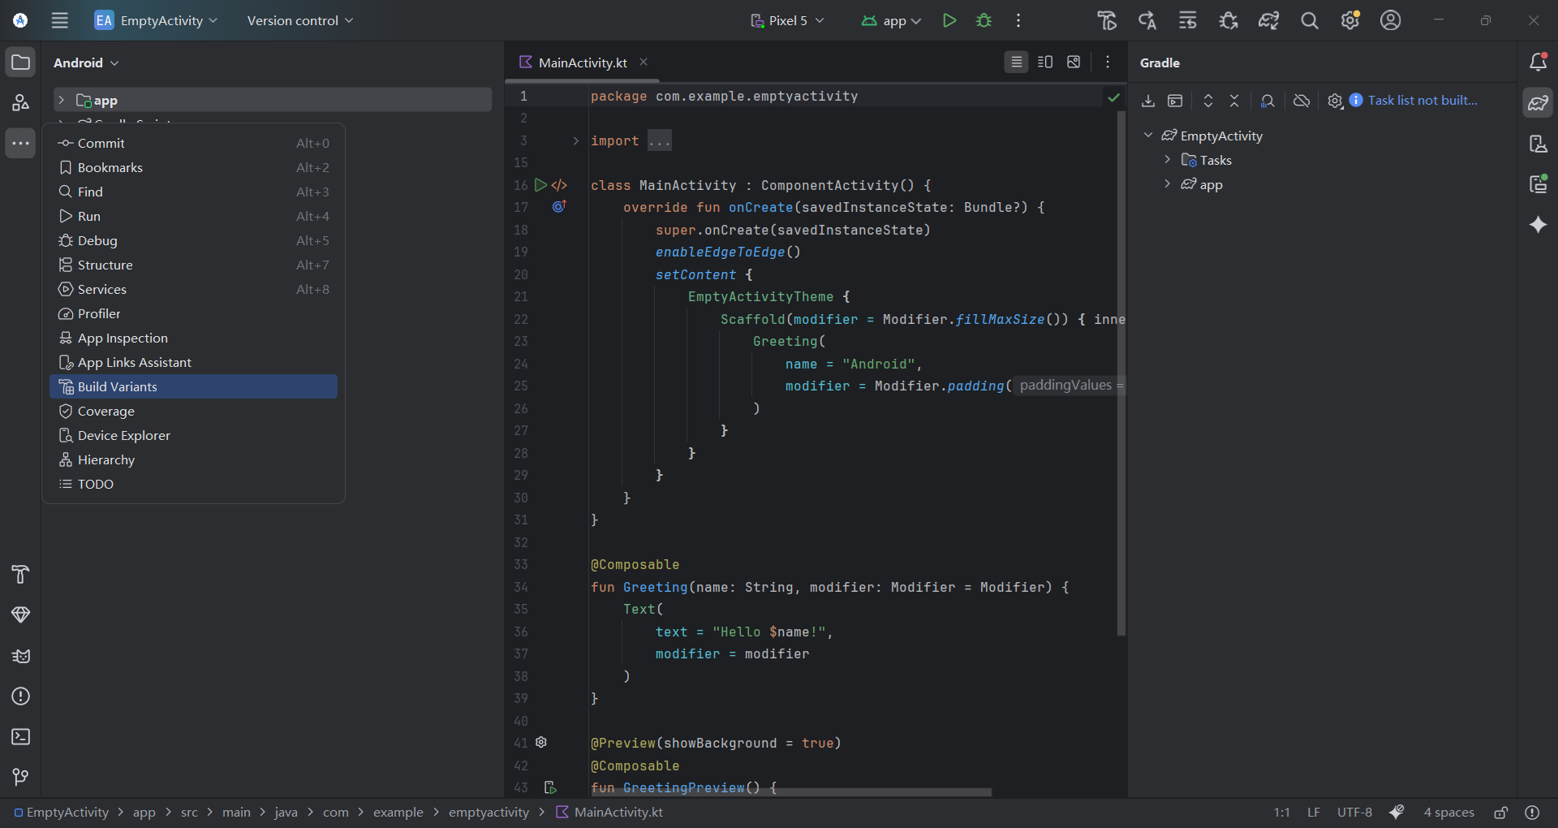The height and width of the screenshot is (828, 1558).
Task: Open the Commit tool window entry
Action: [x=101, y=143]
